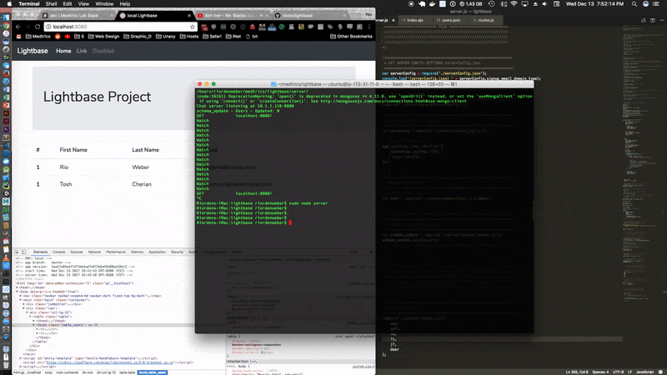Open the Help menu in menu bar
Image resolution: width=667 pixels, height=375 pixels.
[x=124, y=4]
